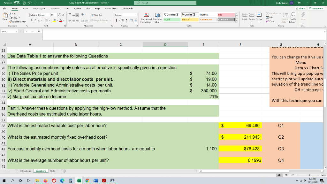Toggle italic formatting
The height and width of the screenshot is (184, 327).
pos(35,20)
